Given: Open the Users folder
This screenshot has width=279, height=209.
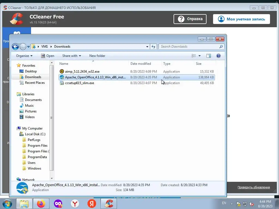Looking at the screenshot, I should [x=32, y=163].
